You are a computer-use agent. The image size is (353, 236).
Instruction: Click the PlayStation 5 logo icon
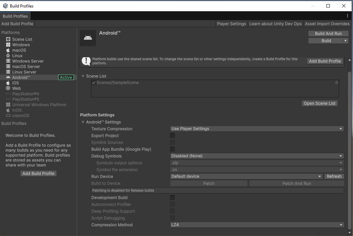[x=8, y=99]
